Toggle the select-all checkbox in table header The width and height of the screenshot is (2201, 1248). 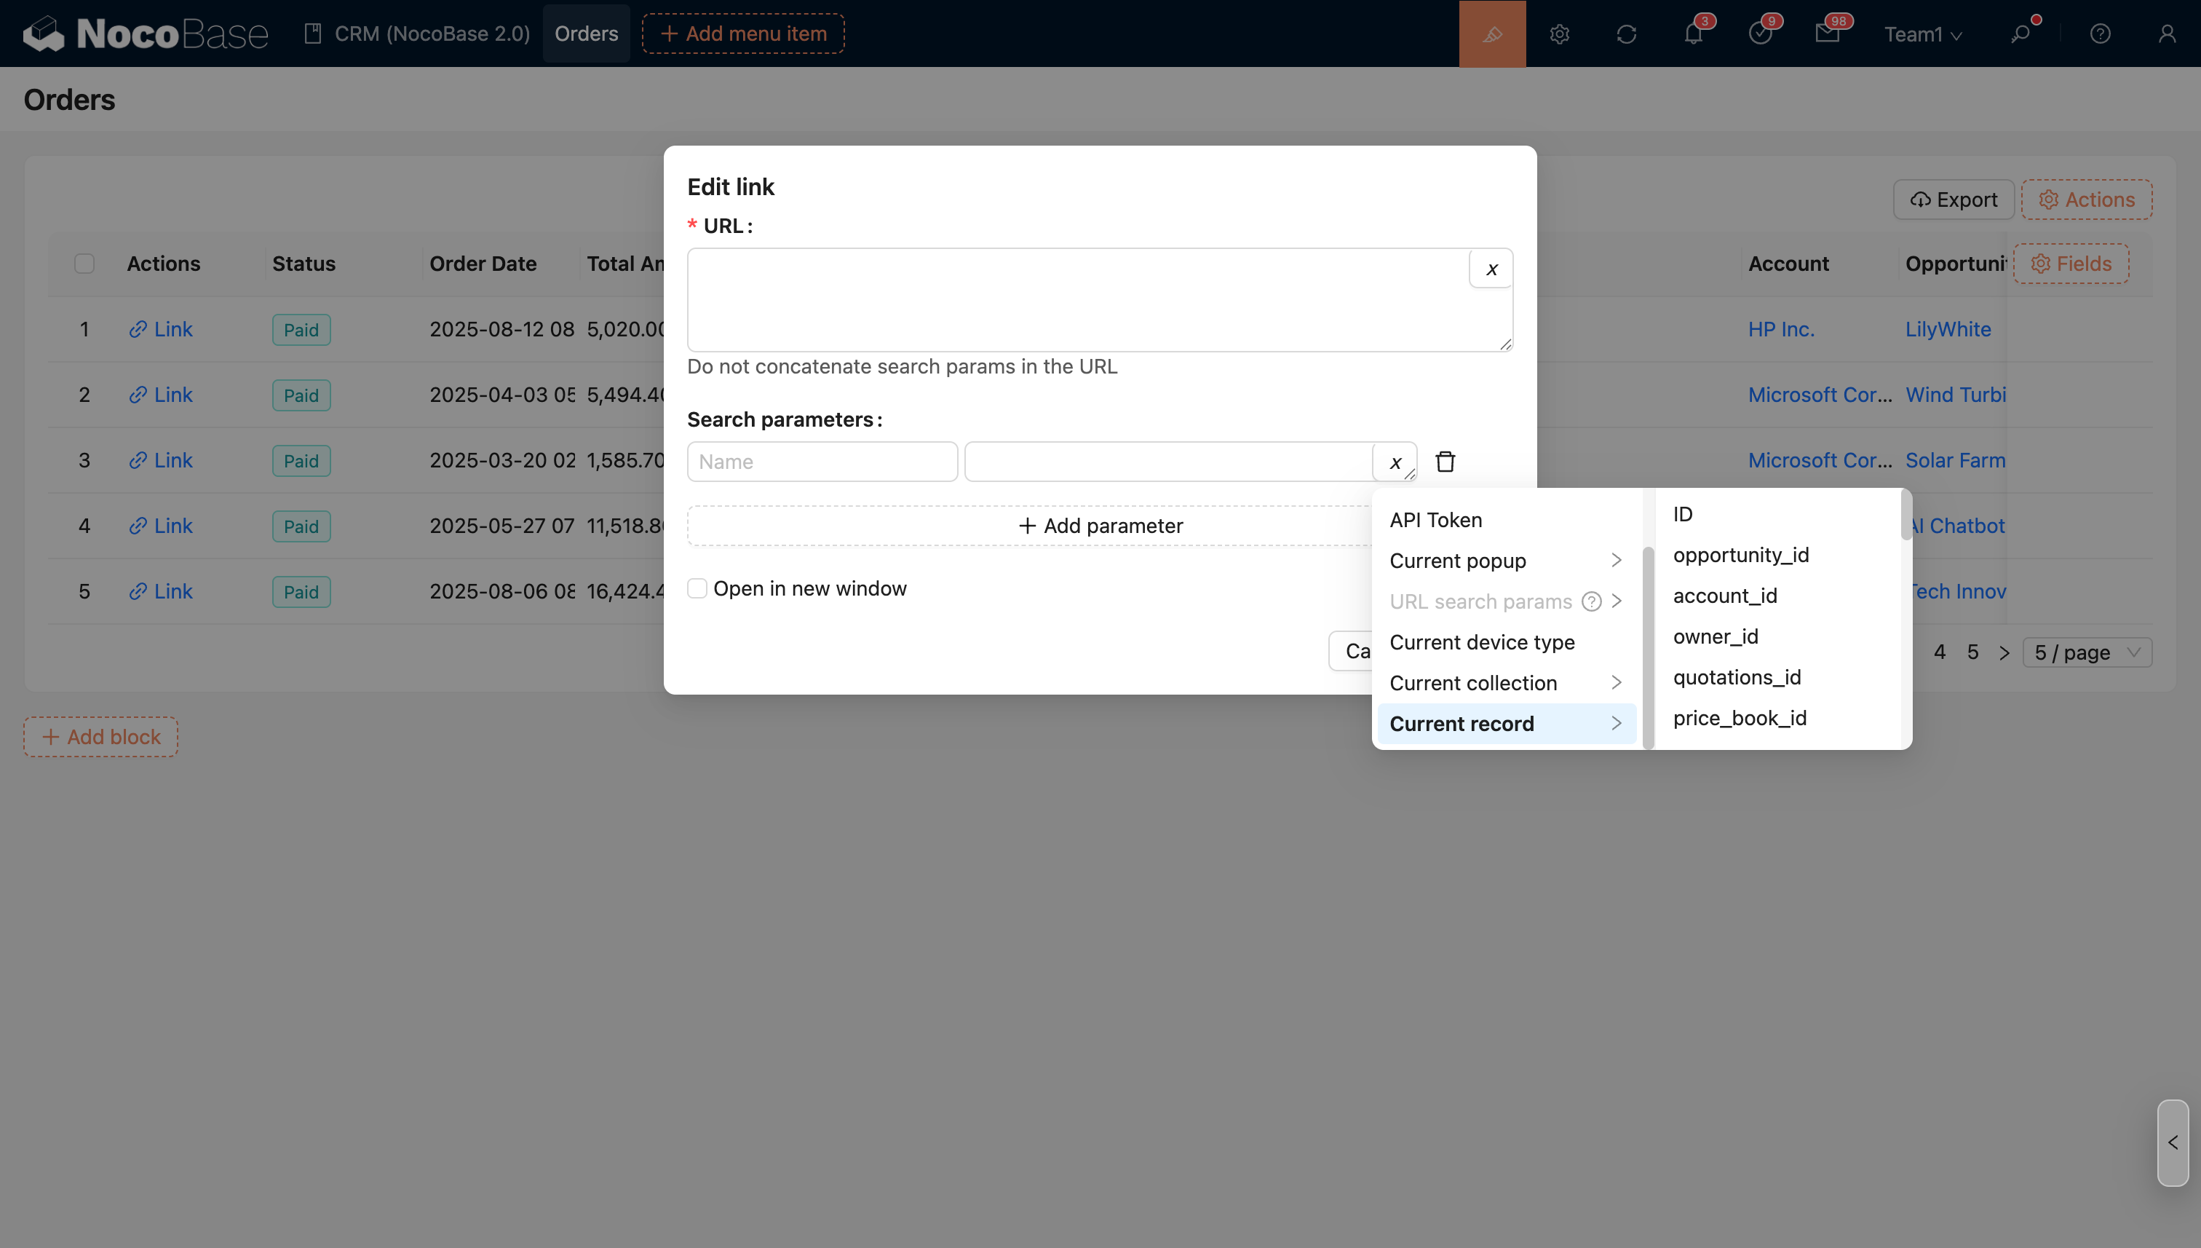(84, 264)
